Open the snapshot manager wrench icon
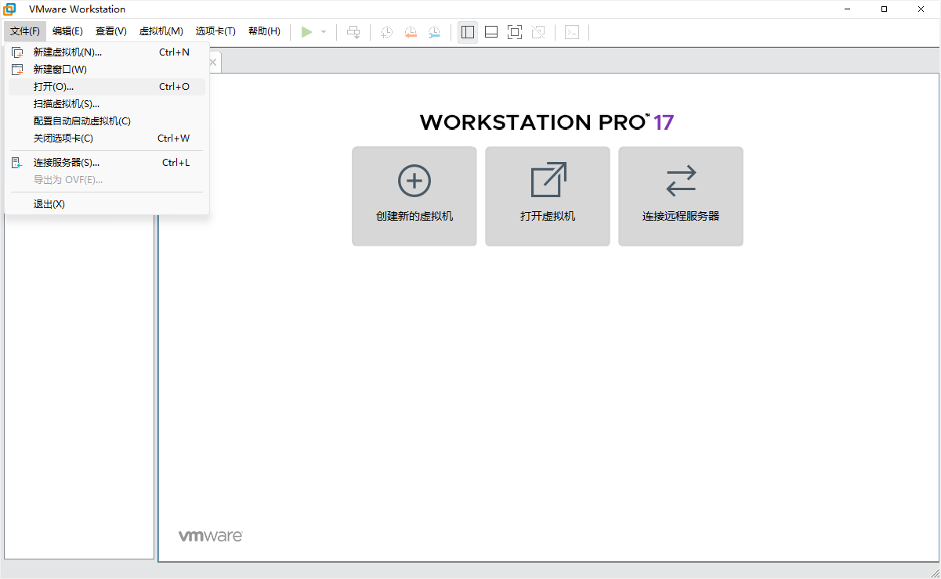The image size is (941, 579). pyautogui.click(x=434, y=32)
